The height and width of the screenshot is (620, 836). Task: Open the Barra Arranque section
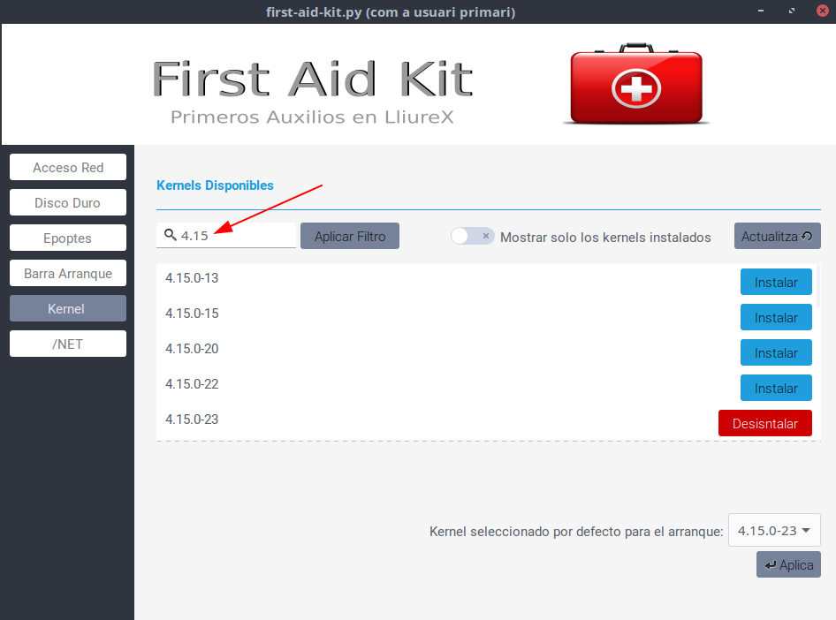68,273
